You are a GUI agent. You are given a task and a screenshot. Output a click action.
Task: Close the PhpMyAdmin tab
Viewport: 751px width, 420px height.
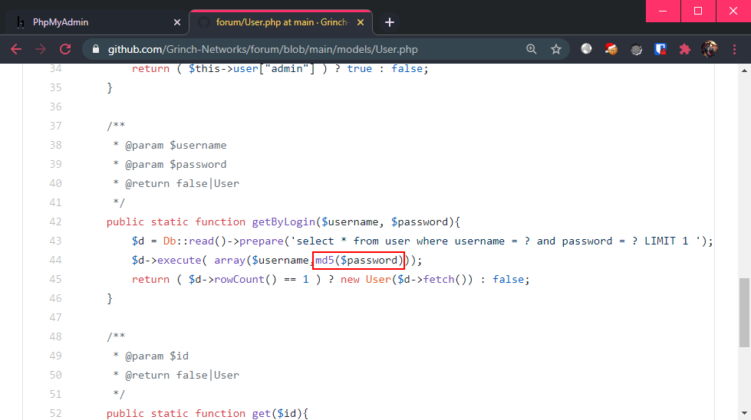176,22
